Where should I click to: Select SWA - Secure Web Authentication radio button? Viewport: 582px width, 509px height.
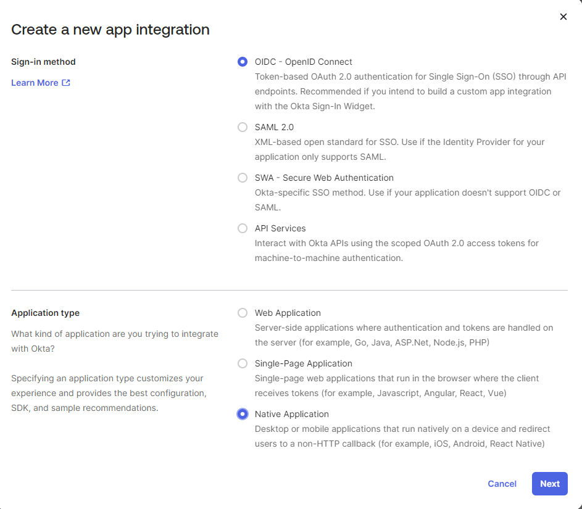(x=243, y=178)
